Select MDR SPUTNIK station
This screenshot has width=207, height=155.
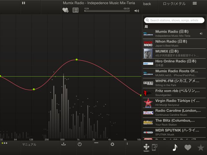(x=174, y=132)
